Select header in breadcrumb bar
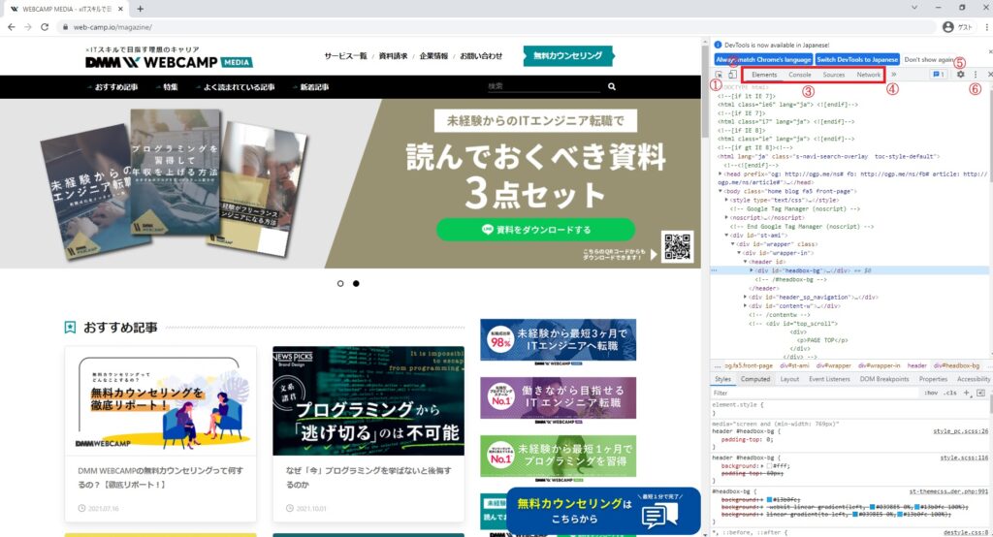Image resolution: width=993 pixels, height=537 pixels. [916, 365]
